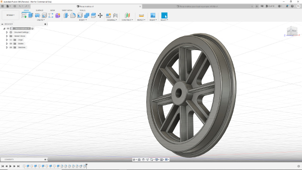Click the Comments panel pin dot
302x170 pixels.
pos(45,160)
